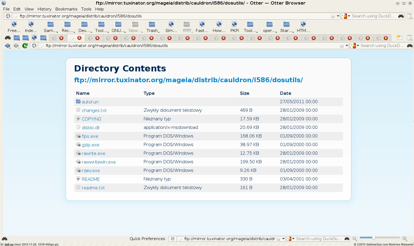
Task: Bookmark page with star in top address bar
Action: 333,16
